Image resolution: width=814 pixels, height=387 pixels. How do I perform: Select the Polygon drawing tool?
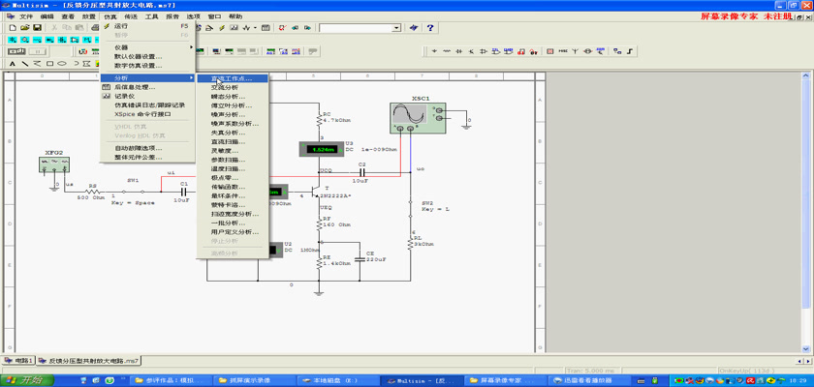coord(86,64)
